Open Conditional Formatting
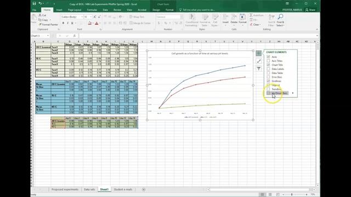351x197 pixels. [191, 20]
